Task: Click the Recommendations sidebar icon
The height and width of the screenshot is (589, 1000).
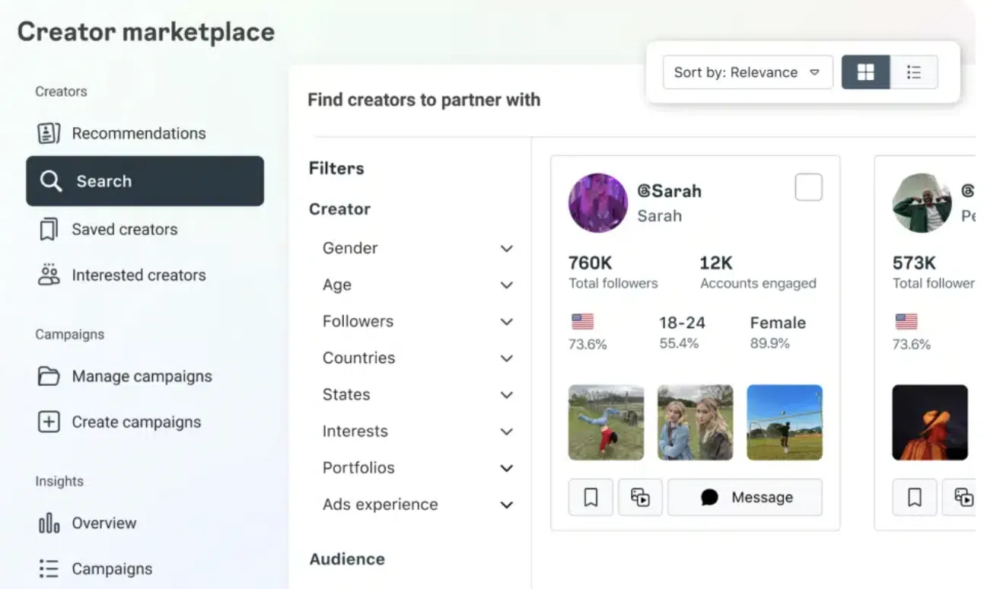Action: 49,133
